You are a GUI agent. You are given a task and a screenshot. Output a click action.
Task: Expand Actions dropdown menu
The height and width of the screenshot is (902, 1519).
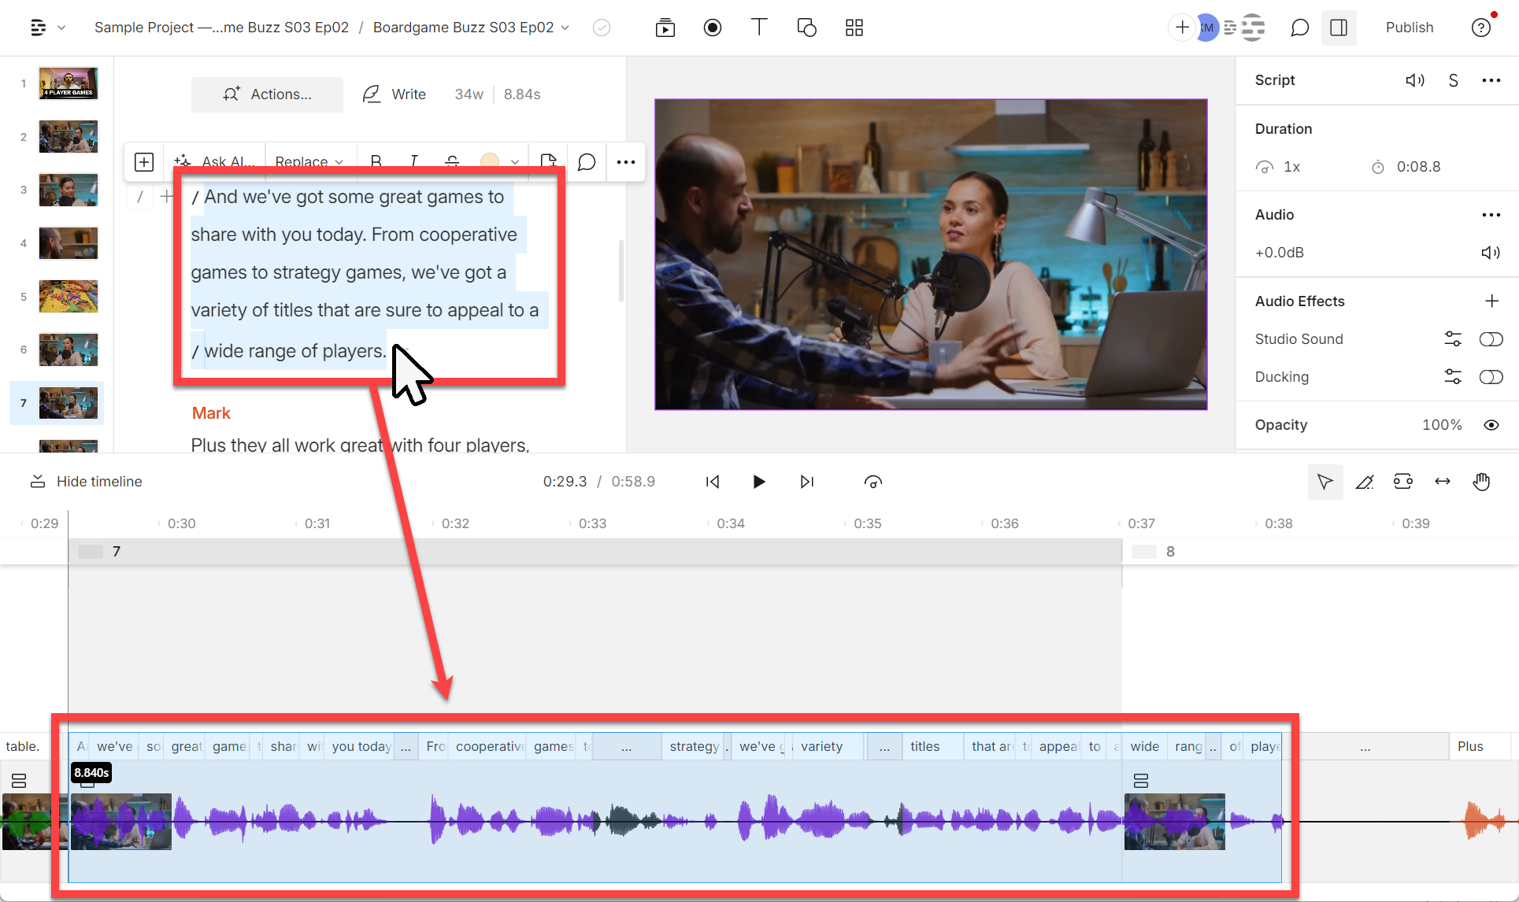[269, 94]
